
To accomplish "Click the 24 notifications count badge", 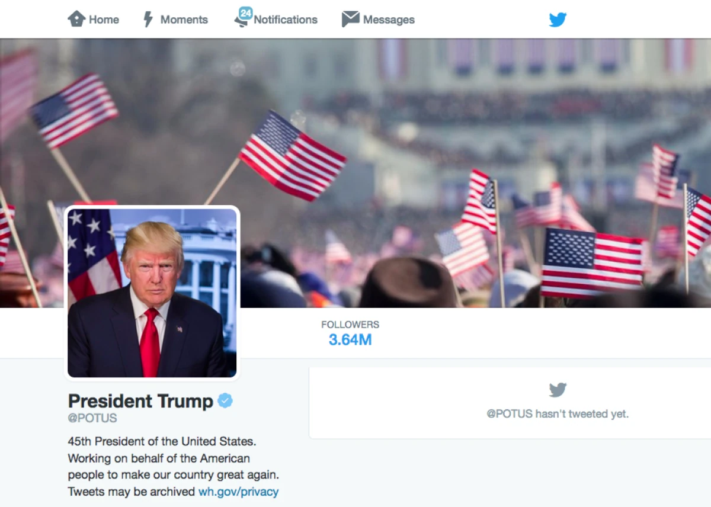I will tap(245, 12).
